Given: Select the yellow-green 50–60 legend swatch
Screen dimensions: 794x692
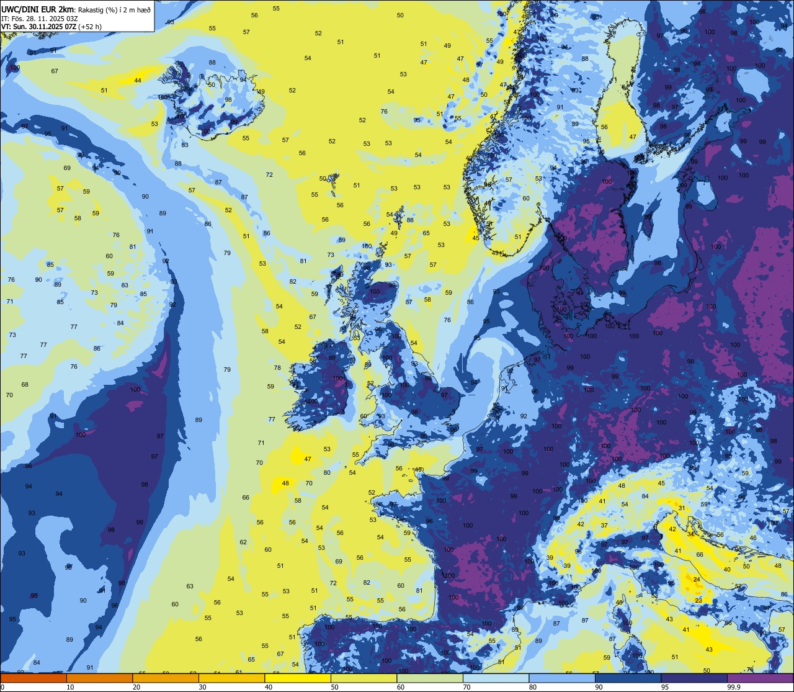Looking at the screenshot, I should pos(364,678).
